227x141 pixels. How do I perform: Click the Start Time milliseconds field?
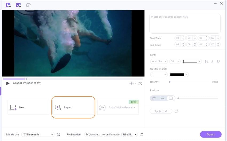212,38
